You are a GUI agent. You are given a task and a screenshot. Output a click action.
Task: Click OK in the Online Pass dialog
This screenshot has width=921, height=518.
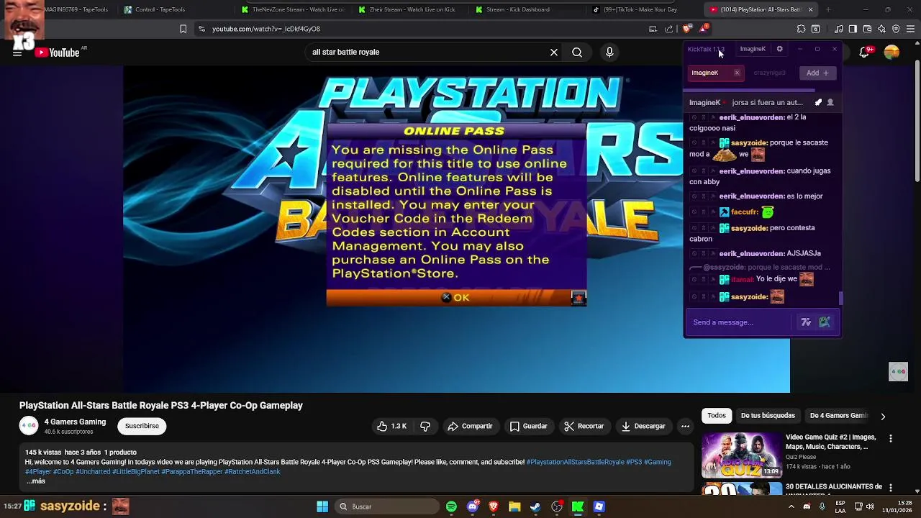(456, 298)
